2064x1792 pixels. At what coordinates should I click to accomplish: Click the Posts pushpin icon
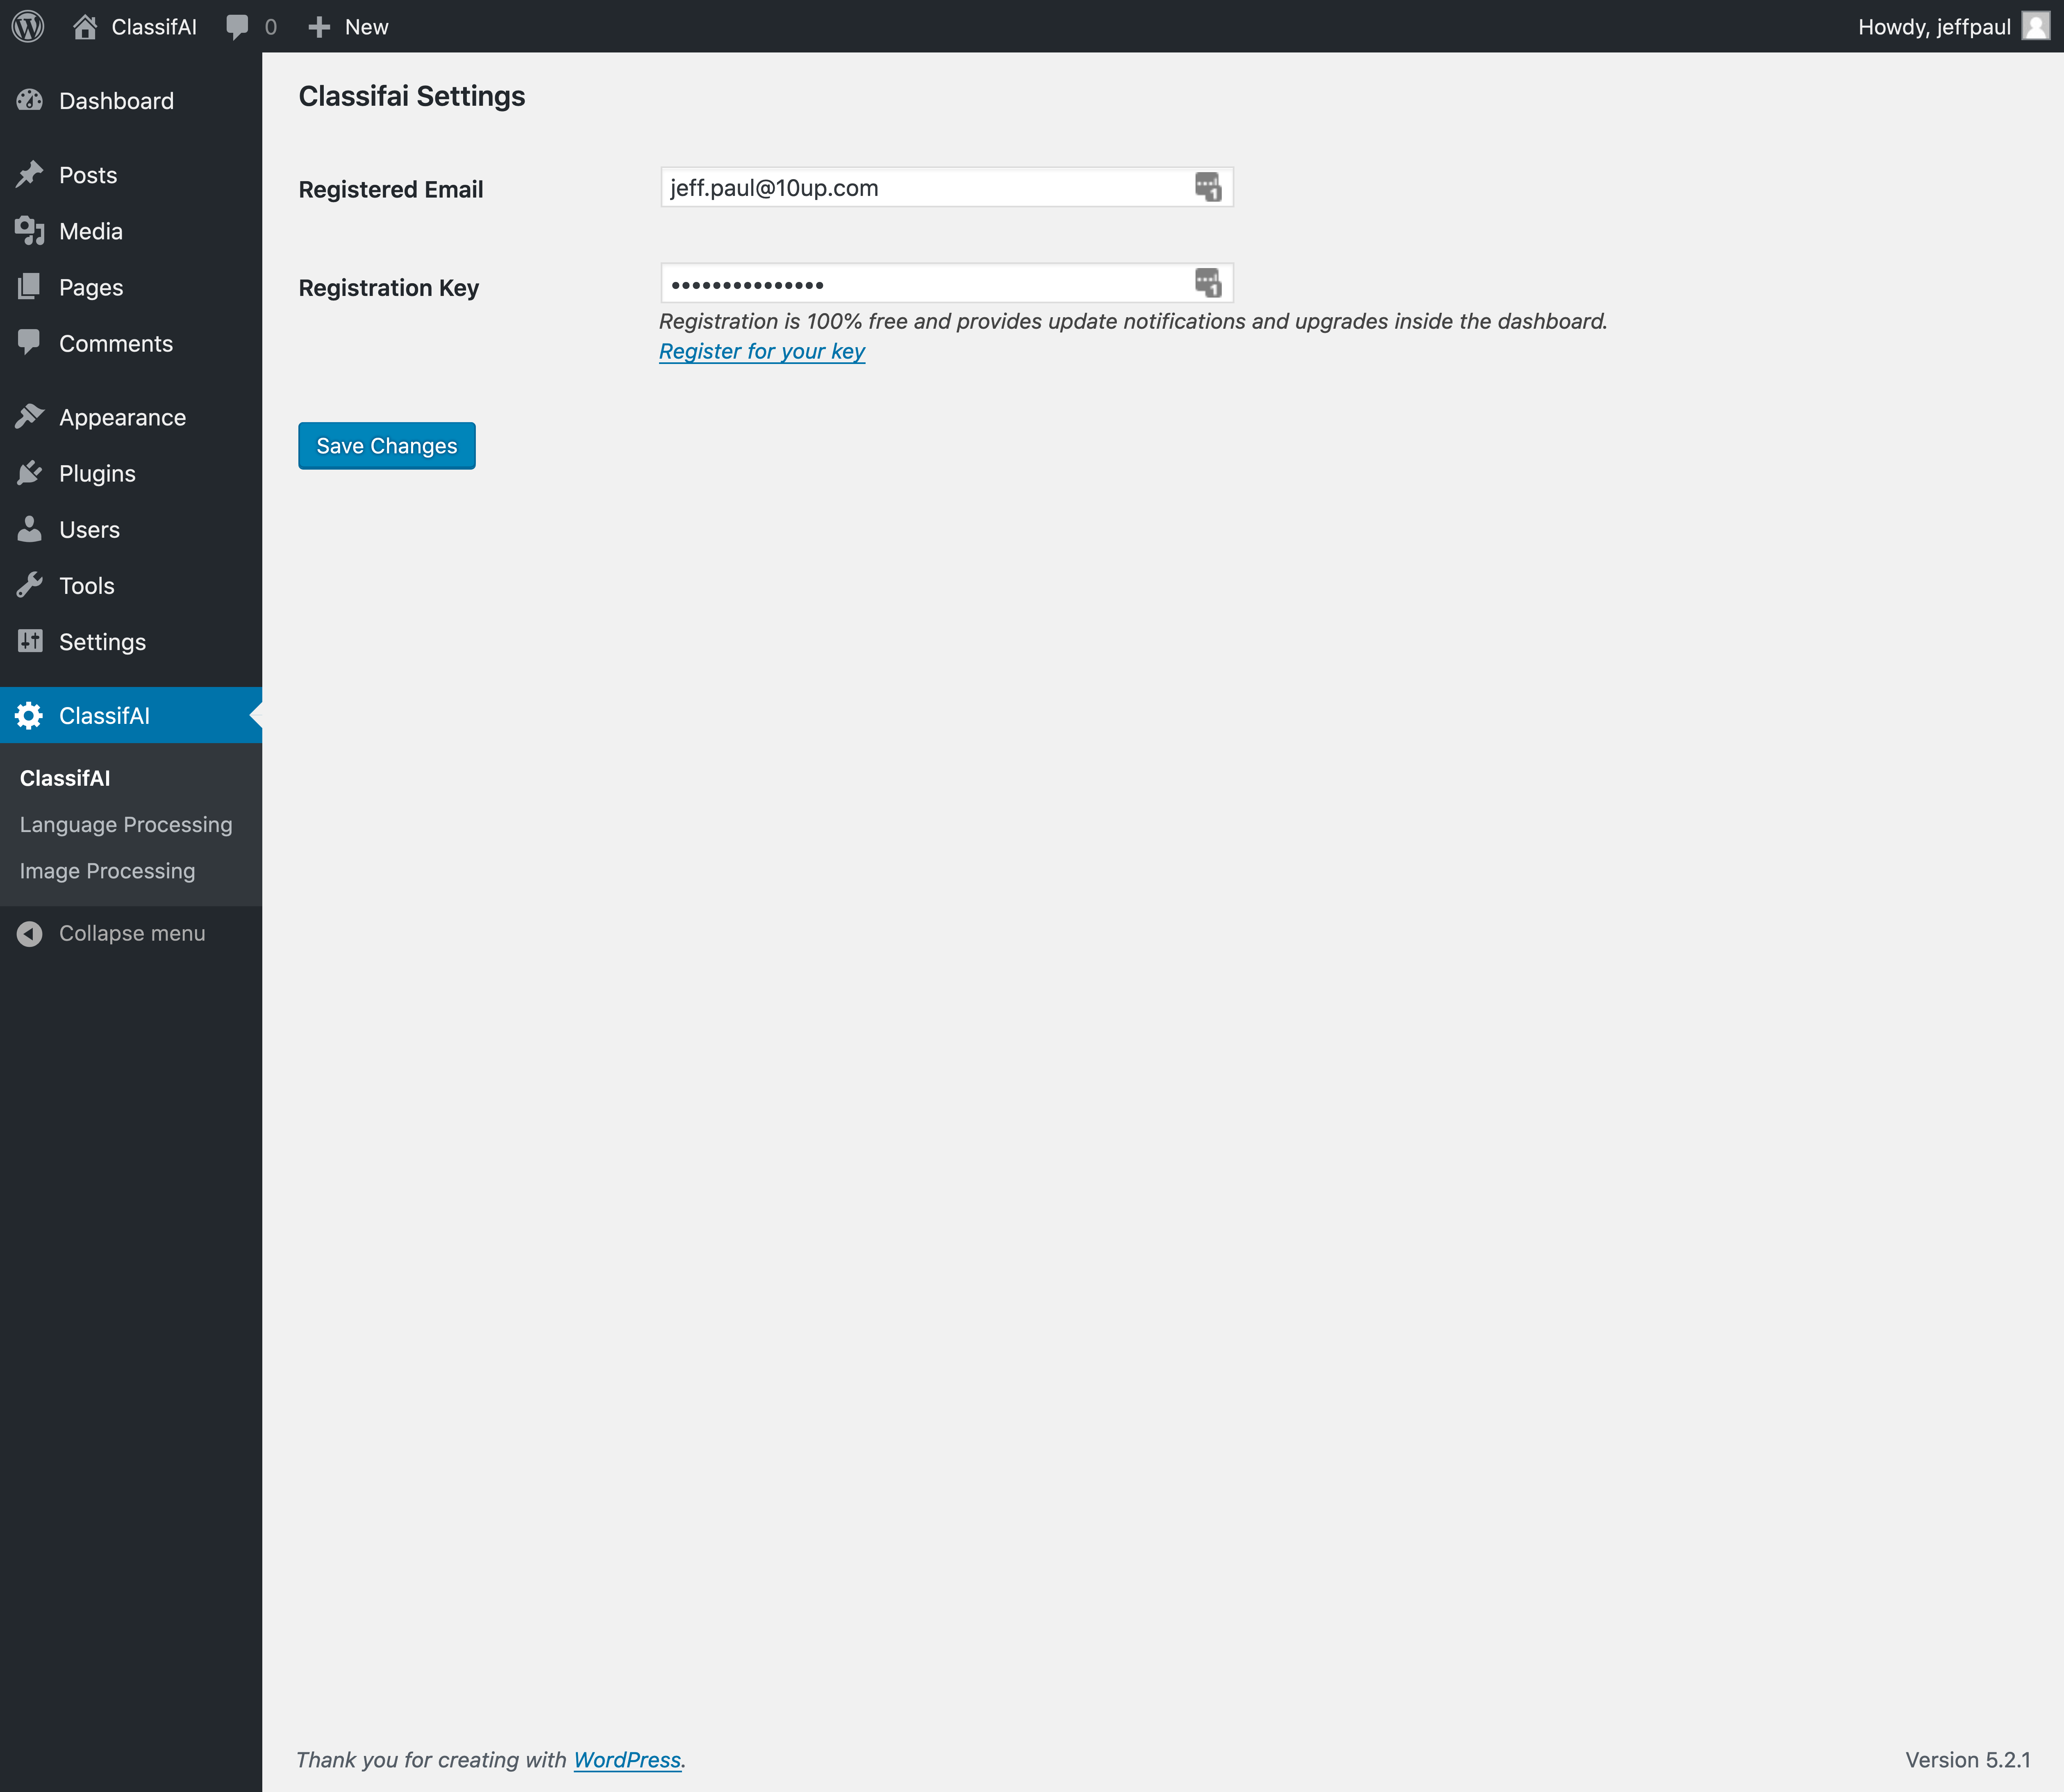tap(30, 174)
